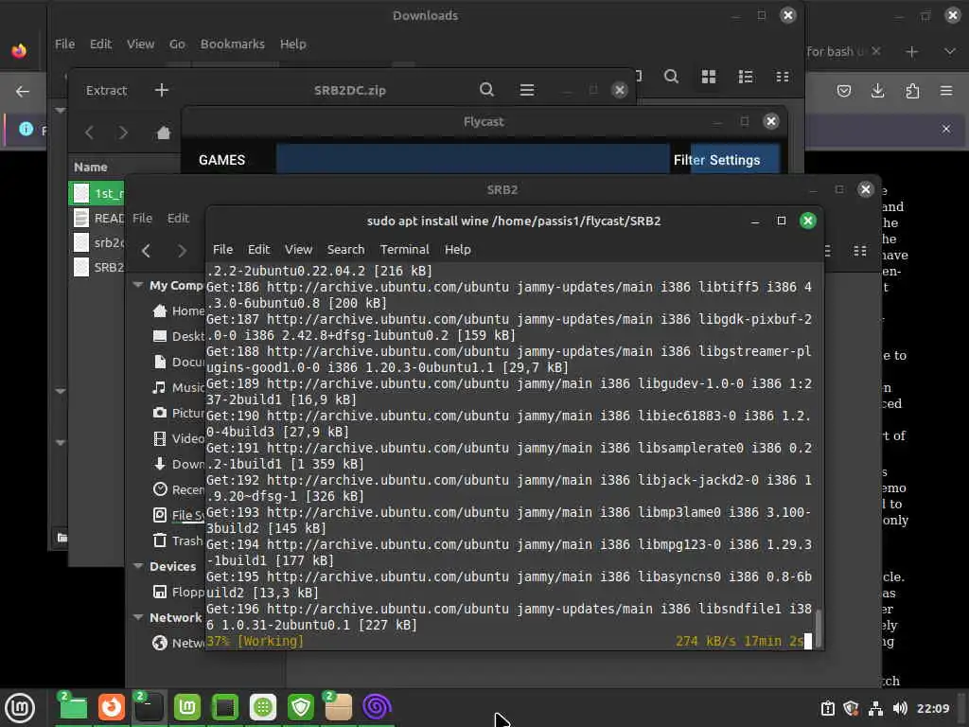
Task: Click the Flycast Filter search field
Action: (473, 159)
